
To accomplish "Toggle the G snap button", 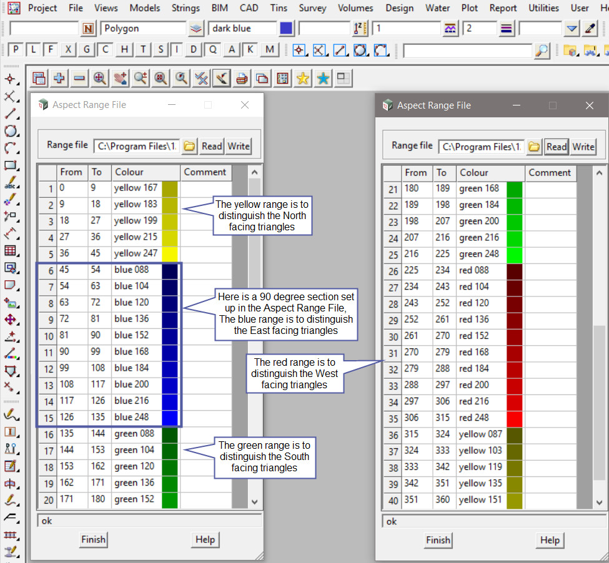I will point(87,50).
